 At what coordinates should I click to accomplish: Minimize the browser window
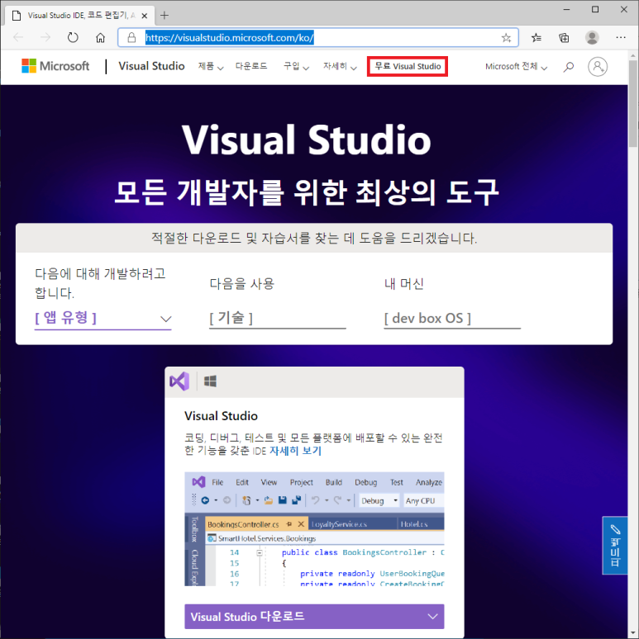click(x=566, y=9)
